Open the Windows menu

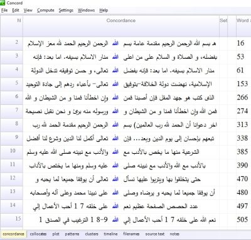(86, 10)
